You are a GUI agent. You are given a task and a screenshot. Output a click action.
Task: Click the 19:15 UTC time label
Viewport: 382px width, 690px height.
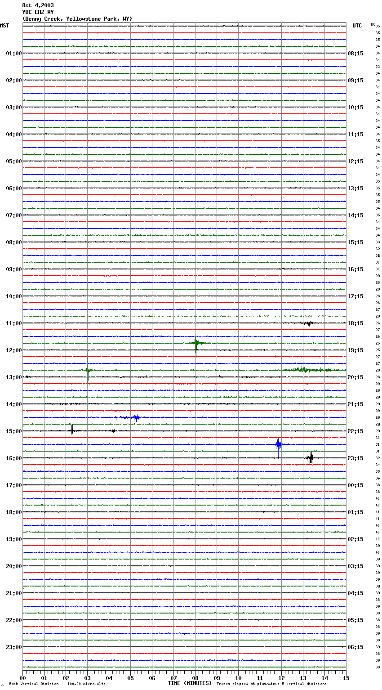click(355, 350)
